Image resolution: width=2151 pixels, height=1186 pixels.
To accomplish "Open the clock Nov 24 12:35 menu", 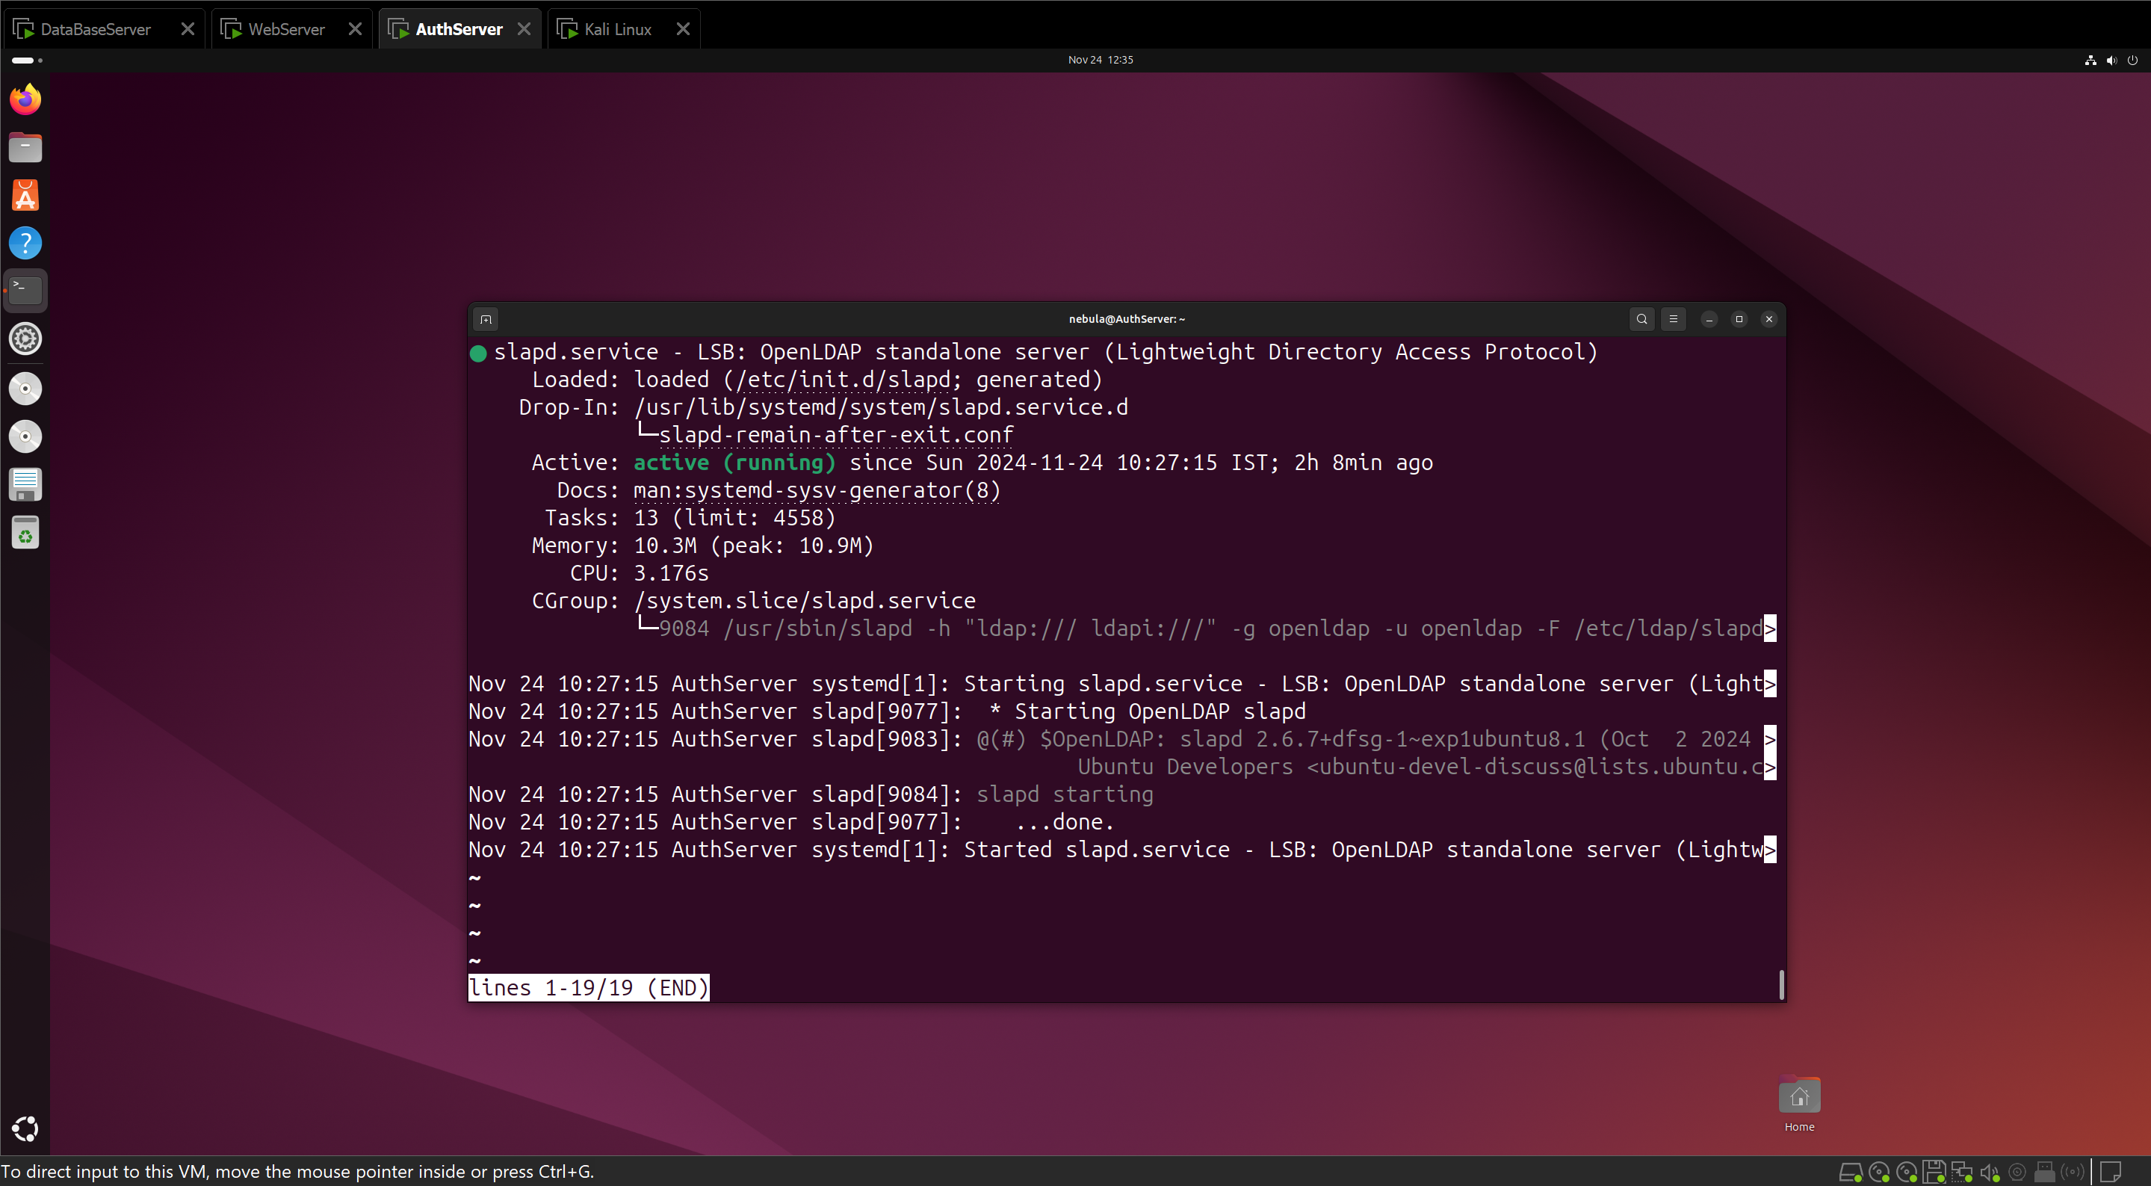I will pos(1100,60).
